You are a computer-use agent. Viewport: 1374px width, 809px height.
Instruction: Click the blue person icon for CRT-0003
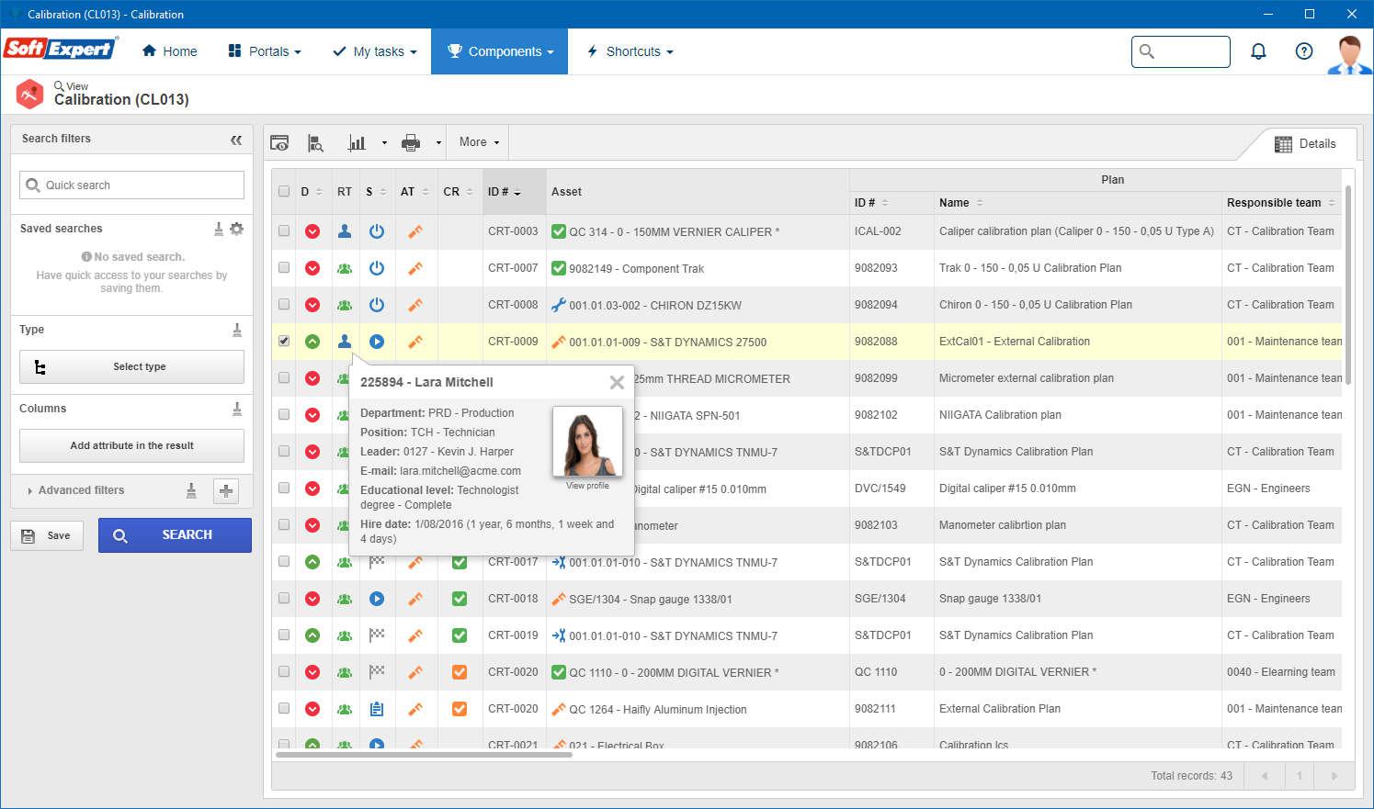pos(345,231)
